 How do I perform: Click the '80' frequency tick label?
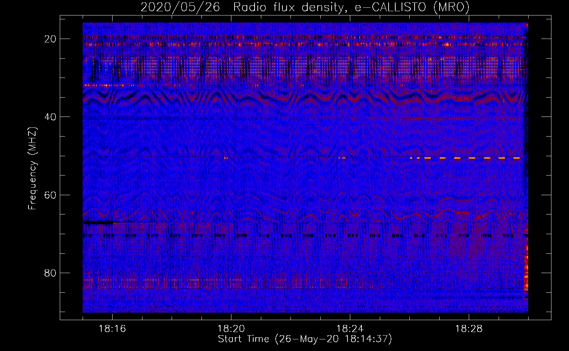point(51,273)
